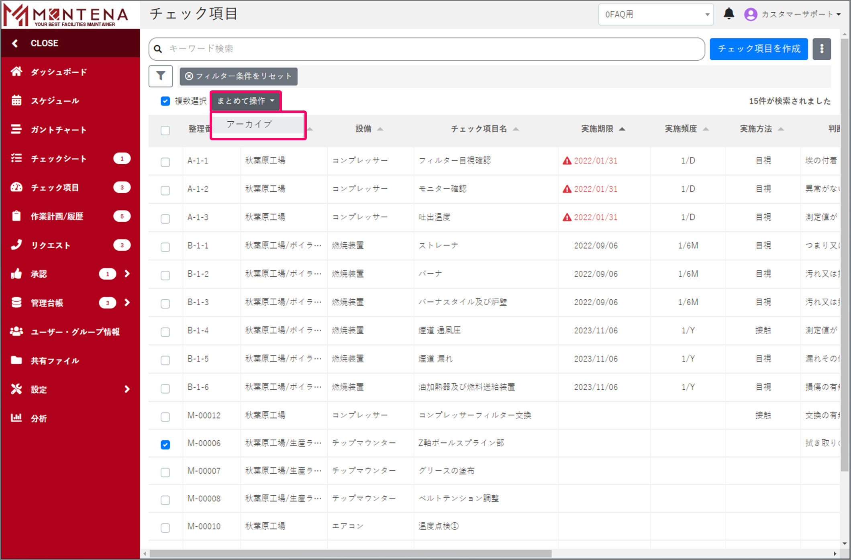851x560 pixels.
Task: Click フィルター条件をリセット button
Action: tap(239, 76)
